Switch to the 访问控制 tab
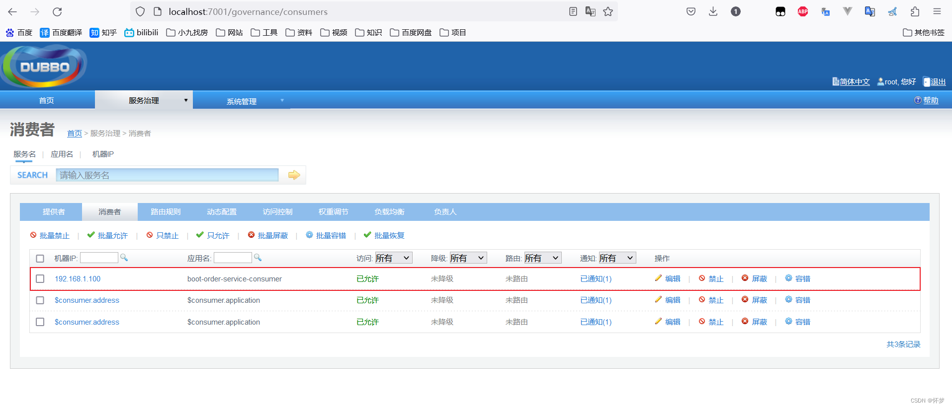The width and height of the screenshot is (952, 408). [277, 212]
